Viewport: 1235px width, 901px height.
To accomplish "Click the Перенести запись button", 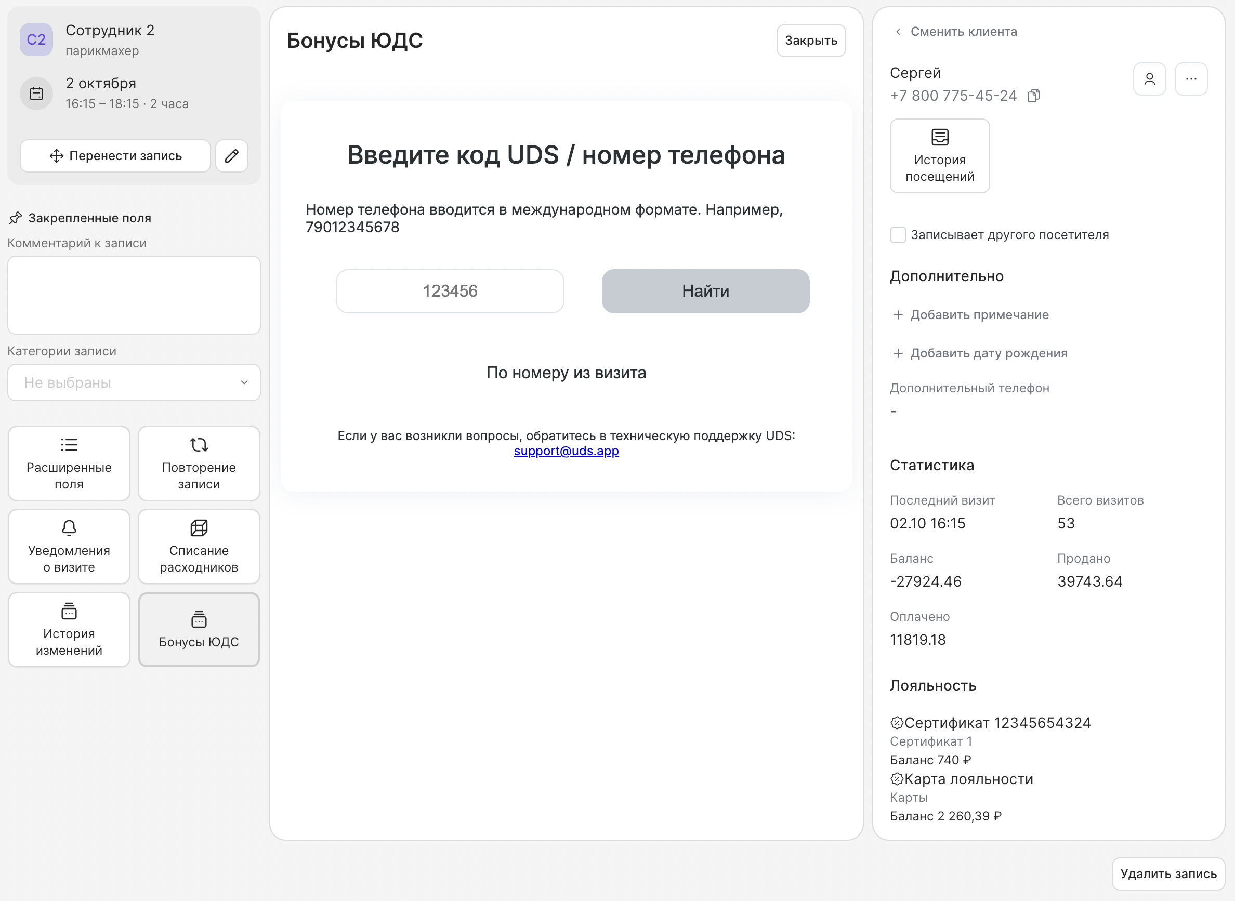I will [115, 156].
